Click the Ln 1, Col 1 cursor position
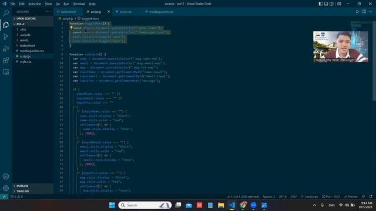The width and height of the screenshot is (376, 211). click(243, 196)
